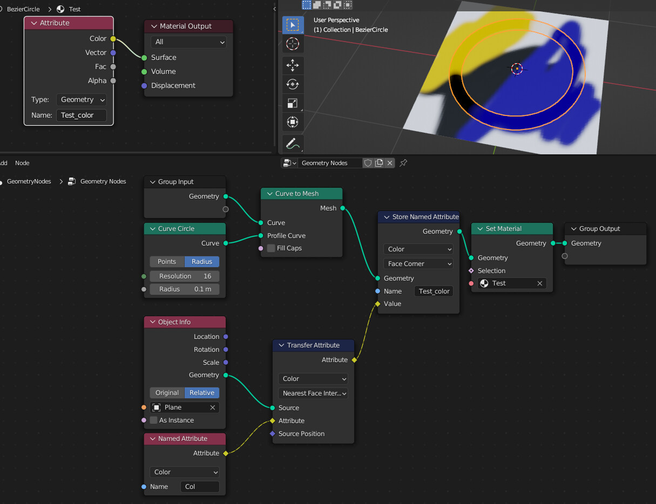The width and height of the screenshot is (656, 504).
Task: Open the All target dropdown in Material Output
Action: click(188, 42)
